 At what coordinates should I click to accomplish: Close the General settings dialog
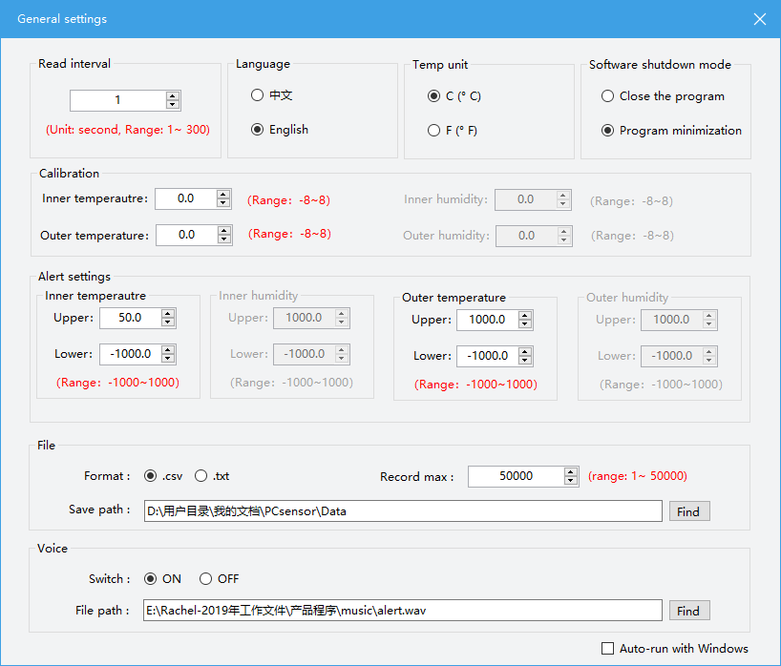coord(760,19)
